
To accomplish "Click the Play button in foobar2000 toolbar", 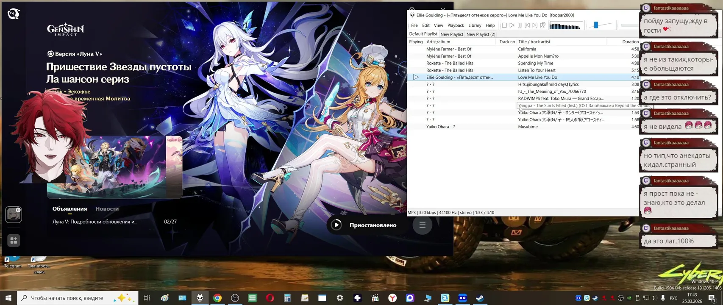I will pyautogui.click(x=512, y=25).
